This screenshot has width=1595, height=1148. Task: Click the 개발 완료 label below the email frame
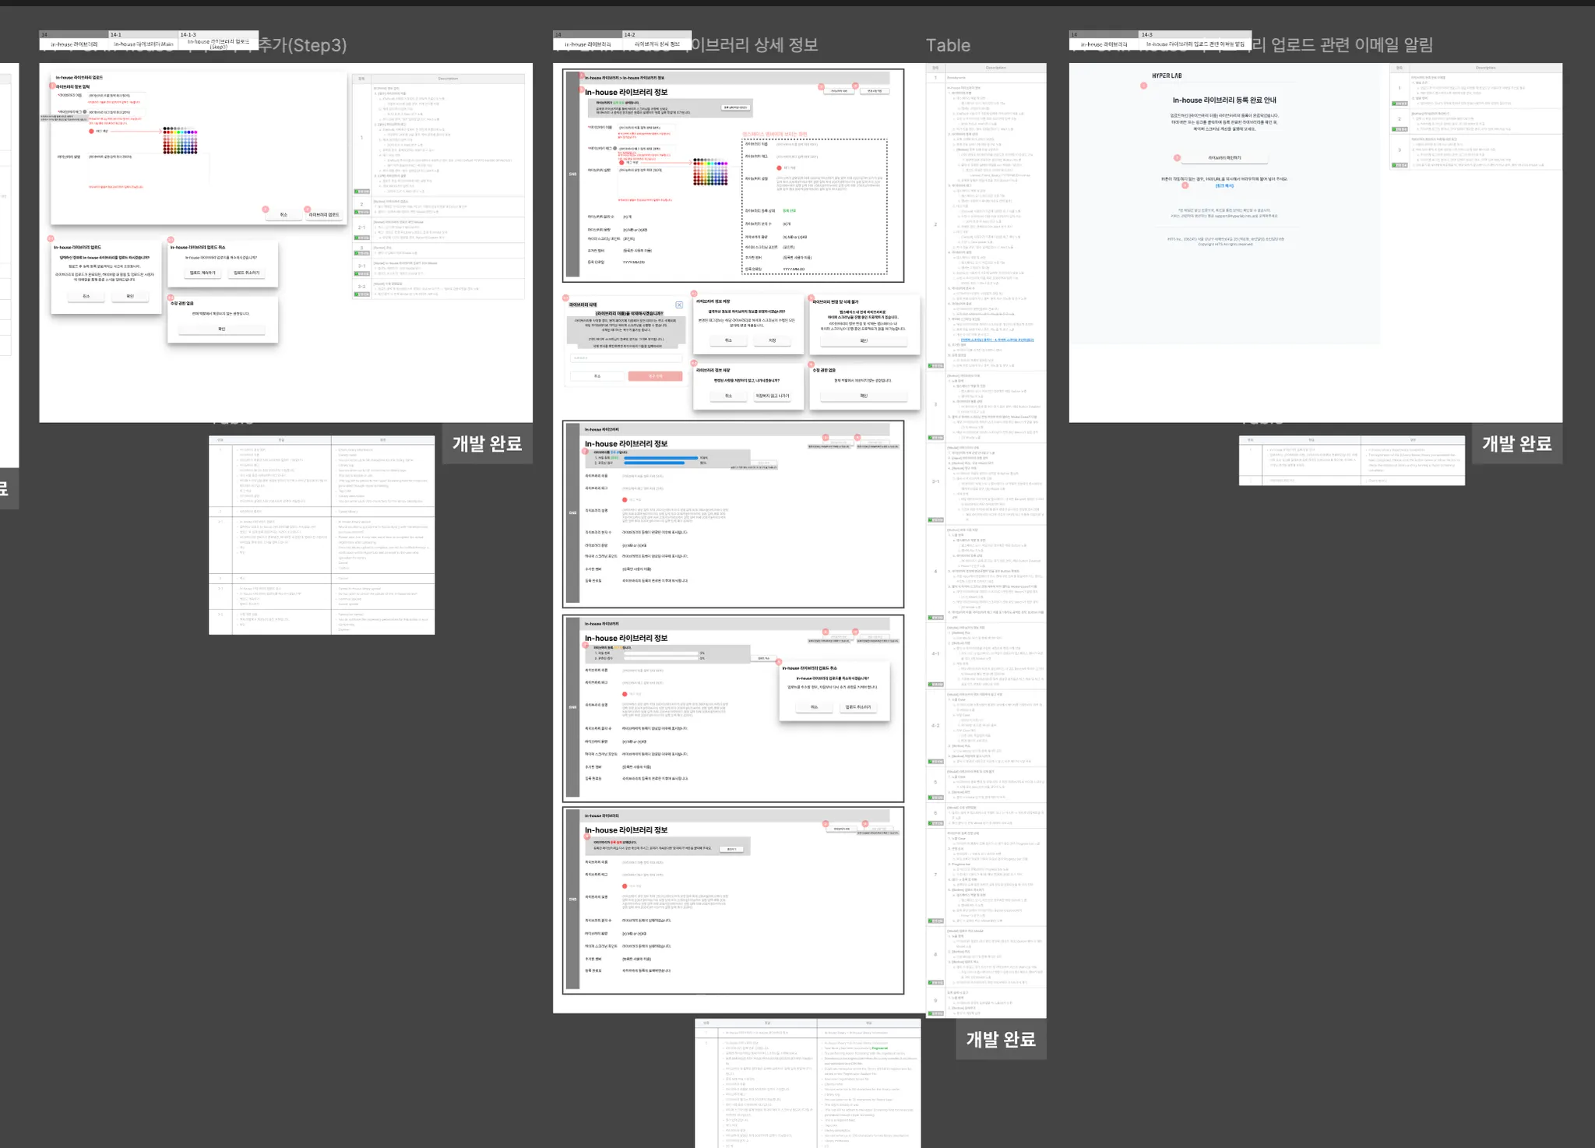pyautogui.click(x=1516, y=444)
